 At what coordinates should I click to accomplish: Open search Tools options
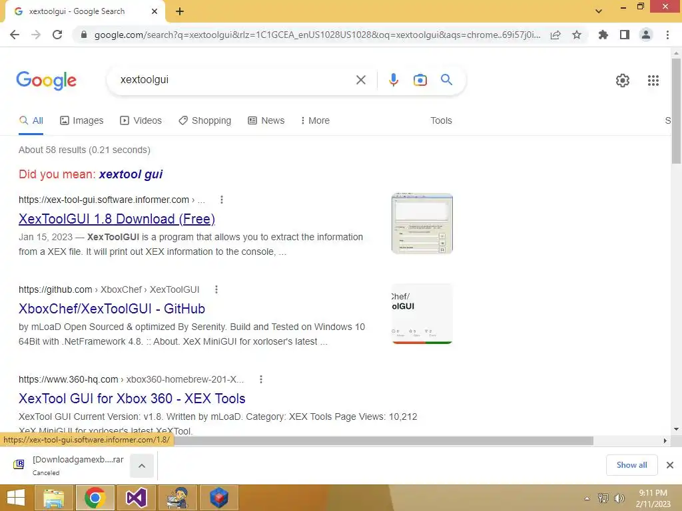[441, 120]
